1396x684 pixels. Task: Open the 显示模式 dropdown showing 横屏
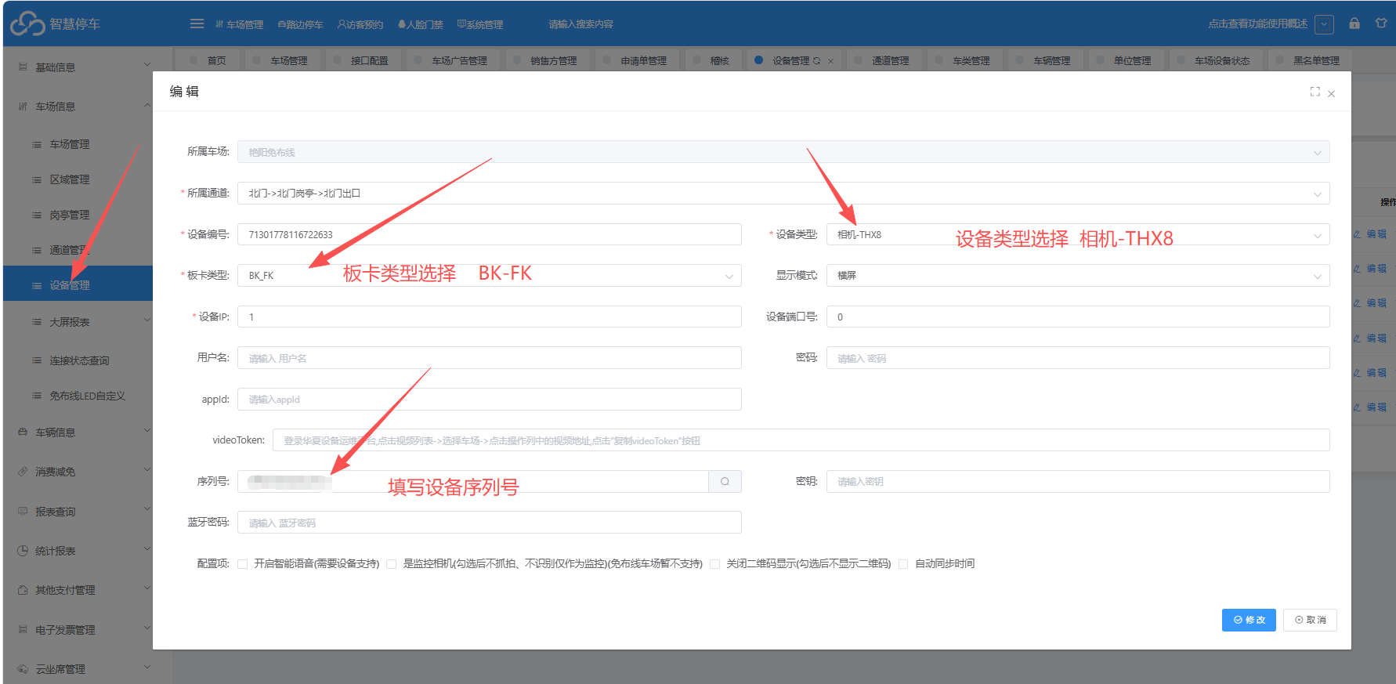[x=1078, y=276]
